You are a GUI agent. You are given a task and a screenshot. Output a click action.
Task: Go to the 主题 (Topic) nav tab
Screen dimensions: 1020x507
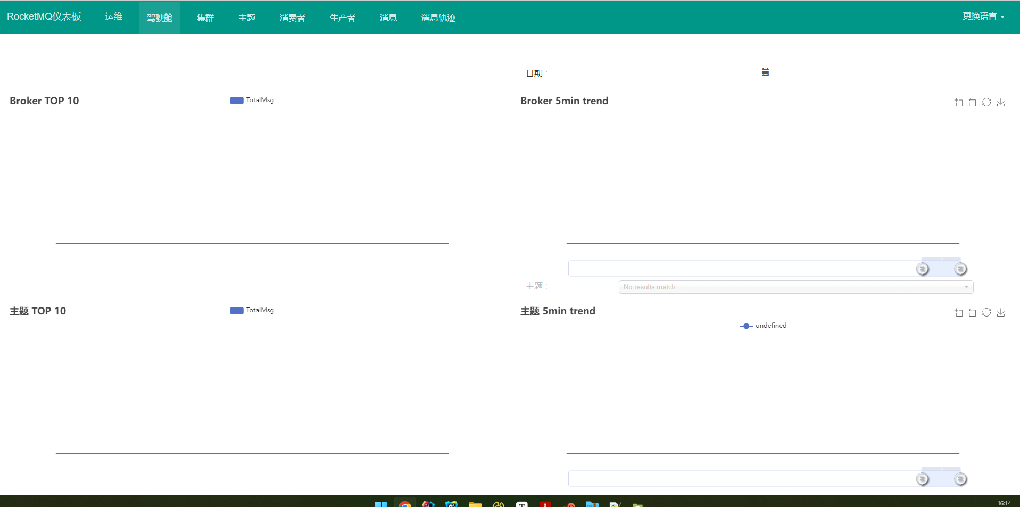(247, 18)
